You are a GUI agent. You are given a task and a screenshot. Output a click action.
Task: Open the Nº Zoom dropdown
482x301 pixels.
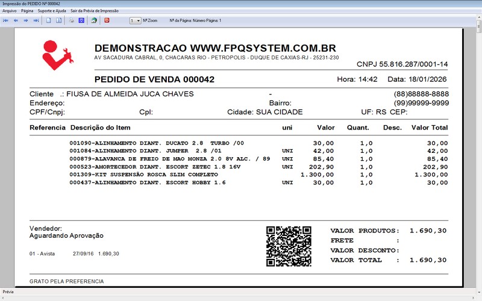135,20
